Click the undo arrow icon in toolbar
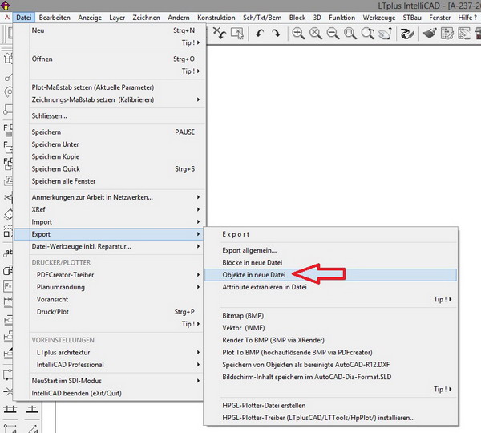Screen dimensions: 481x433 point(260,33)
